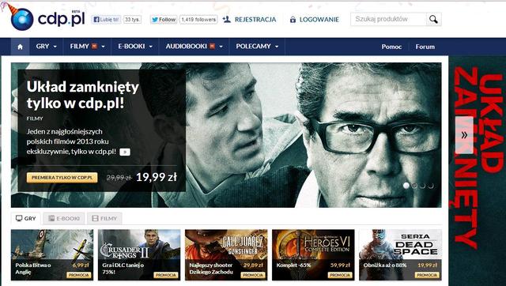Viewport: 506px width, 286px height.
Task: Switch to the E-BOOKI tab
Action: [63, 218]
